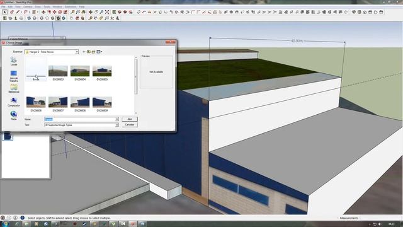Select the arrow Select tool
Screen dimensions: 403x227
(4, 12)
